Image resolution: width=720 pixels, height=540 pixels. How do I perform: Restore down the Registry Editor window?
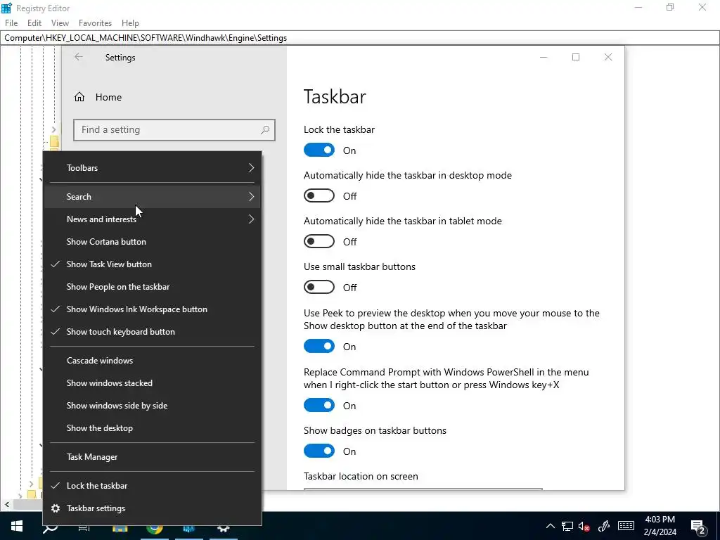point(670,8)
